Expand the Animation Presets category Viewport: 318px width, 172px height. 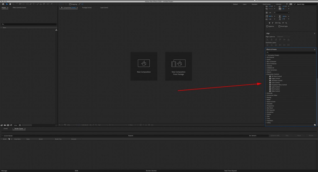(x=266, y=55)
